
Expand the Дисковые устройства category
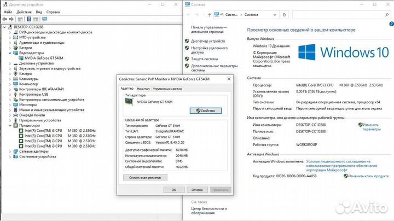(x=10, y=63)
